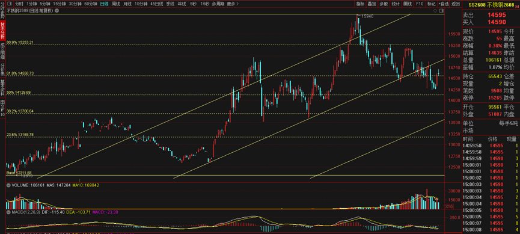Click the DEA: -103.71 value
This screenshot has width=520, height=234.
pos(79,212)
